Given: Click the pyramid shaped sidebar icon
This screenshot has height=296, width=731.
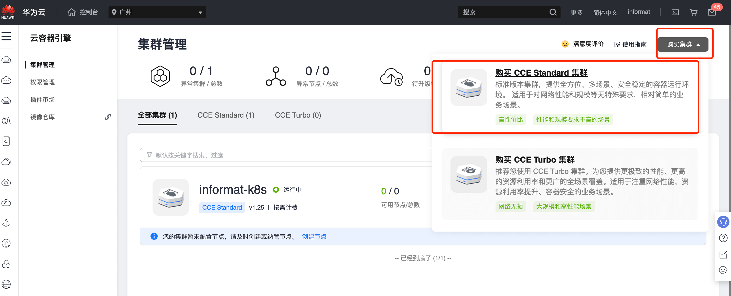Looking at the screenshot, I should coord(6,223).
